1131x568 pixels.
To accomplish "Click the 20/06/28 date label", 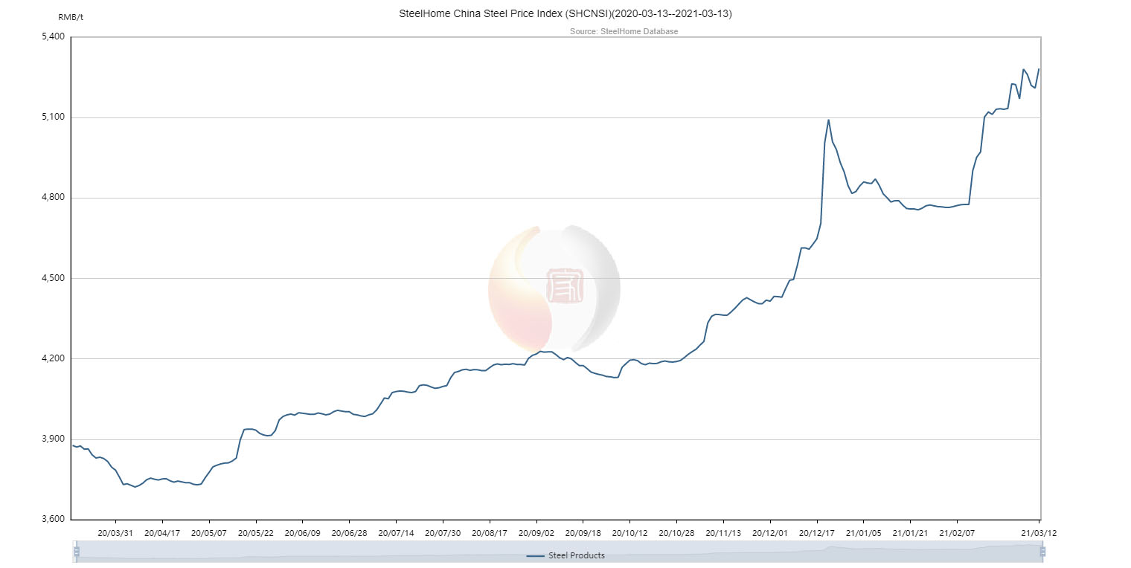I will pyautogui.click(x=349, y=533).
